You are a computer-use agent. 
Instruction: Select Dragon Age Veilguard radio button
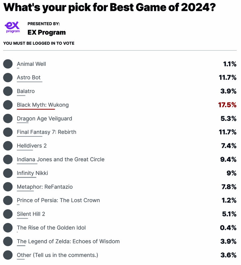pos(8,119)
